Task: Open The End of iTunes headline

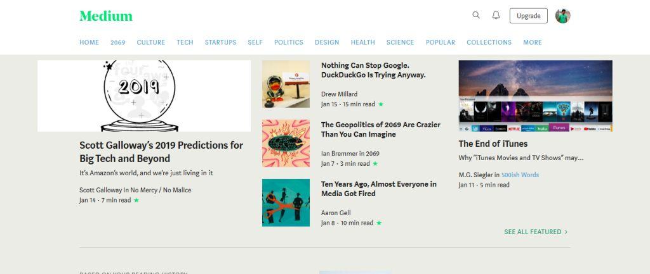Action: 493,144
